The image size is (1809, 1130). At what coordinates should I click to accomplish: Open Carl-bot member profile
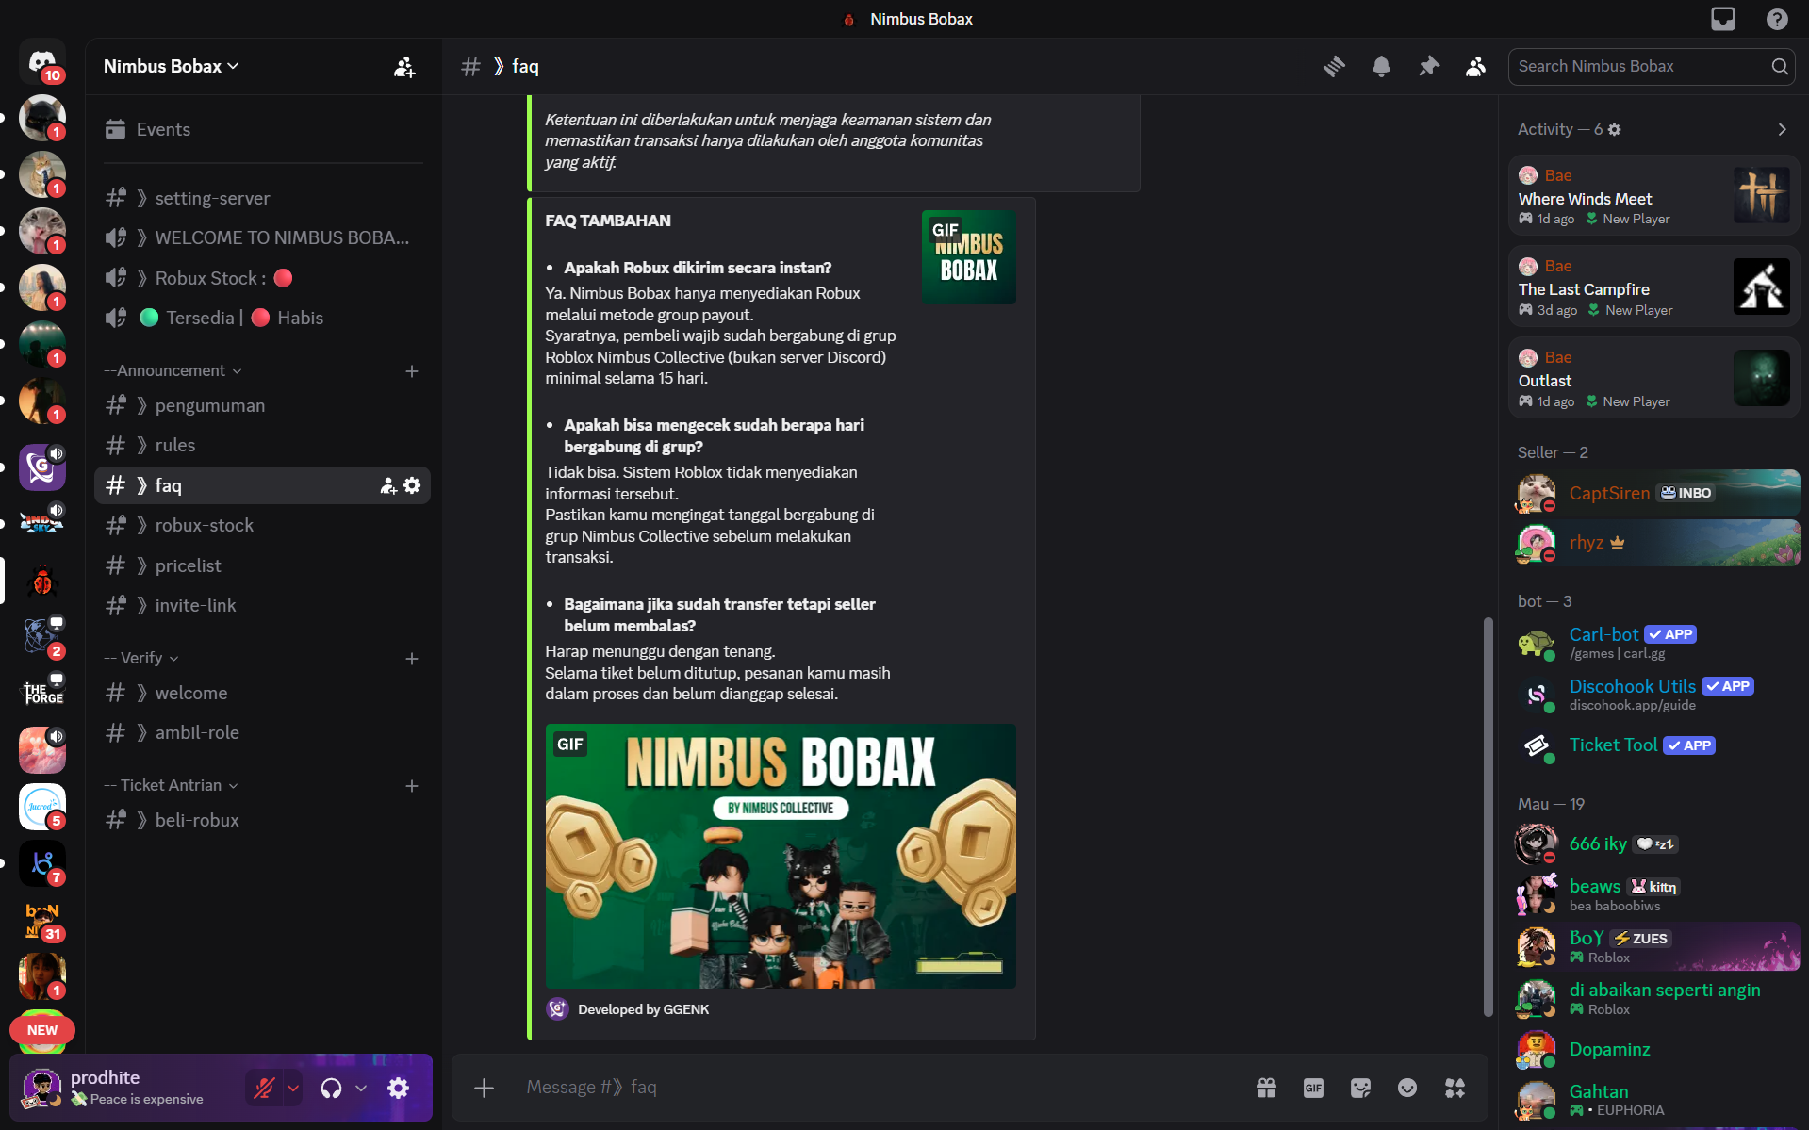click(x=1654, y=643)
